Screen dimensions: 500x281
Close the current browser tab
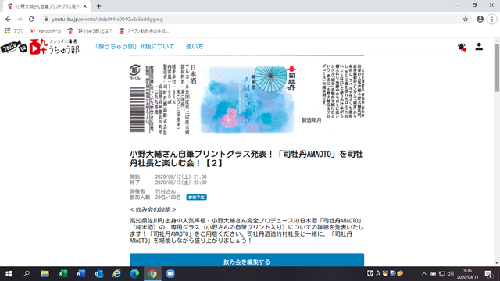(85, 6)
